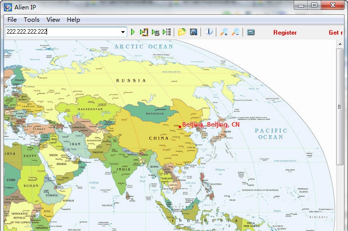This screenshot has height=231, width=348.
Task: Open the Tools menu
Action: click(x=32, y=20)
